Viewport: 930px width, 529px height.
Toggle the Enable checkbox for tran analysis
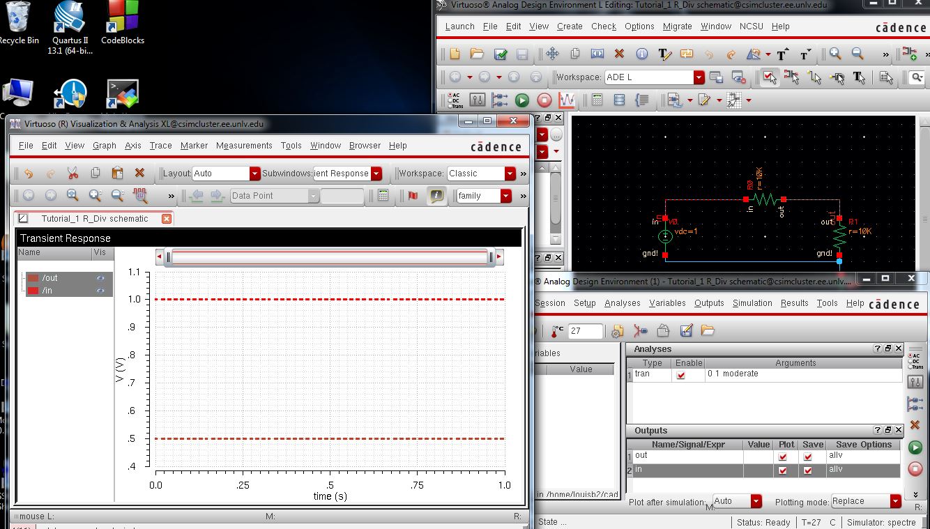(x=681, y=375)
